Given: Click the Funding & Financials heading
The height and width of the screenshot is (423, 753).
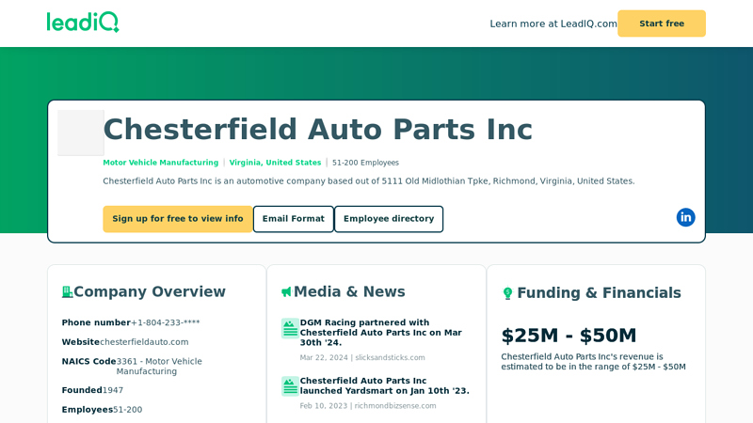Looking at the screenshot, I should 599,293.
